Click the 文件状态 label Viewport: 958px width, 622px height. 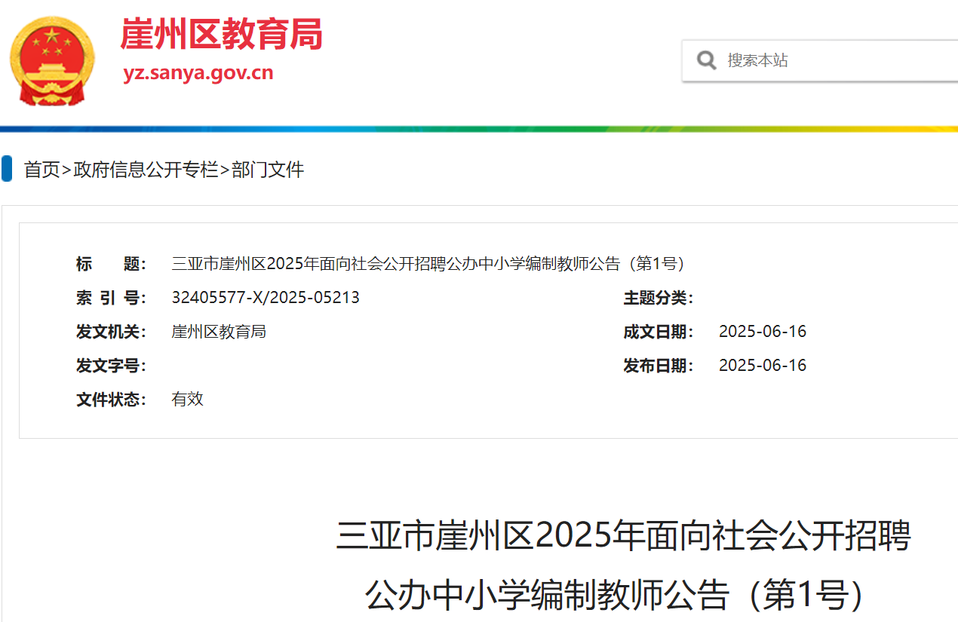pyautogui.click(x=110, y=400)
